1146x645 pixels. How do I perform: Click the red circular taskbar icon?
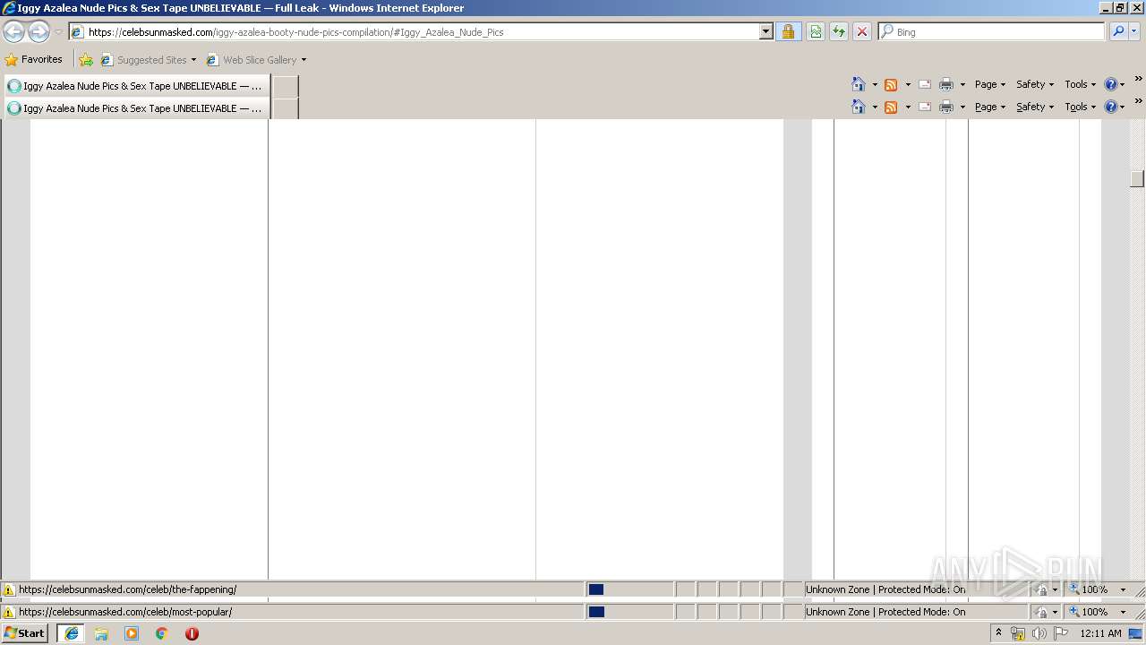192,633
